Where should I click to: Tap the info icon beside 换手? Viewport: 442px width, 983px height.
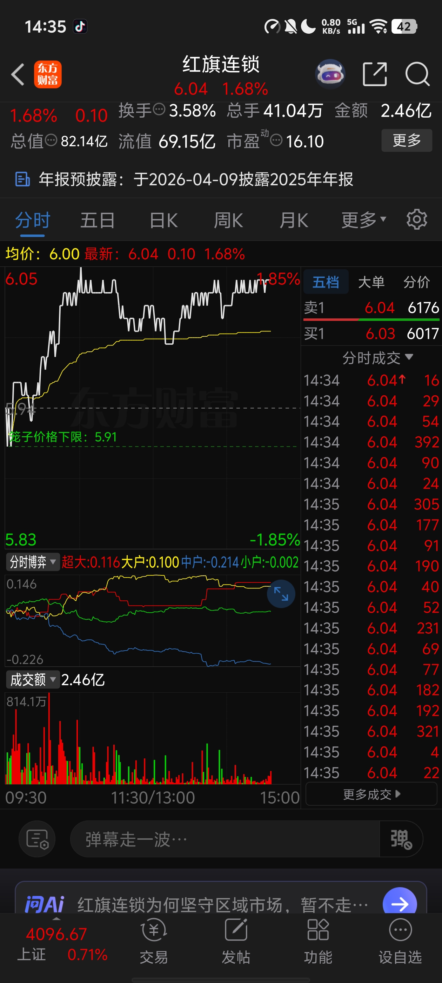point(159,110)
